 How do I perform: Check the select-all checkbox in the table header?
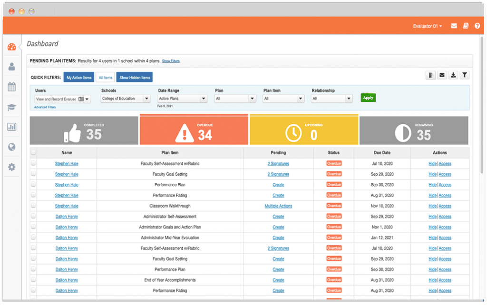(x=33, y=152)
